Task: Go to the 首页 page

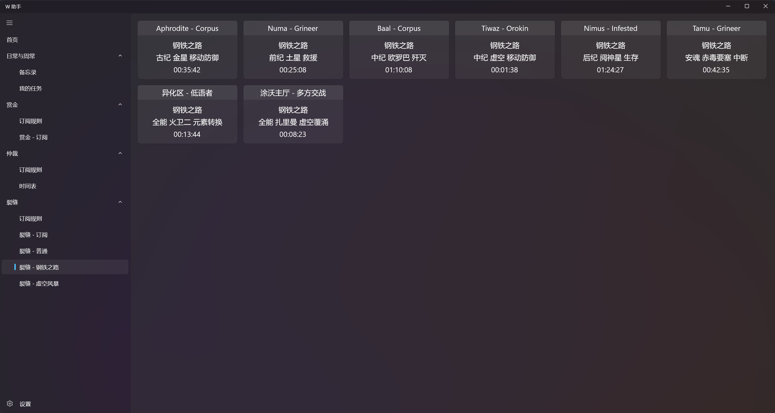Action: pyautogui.click(x=12, y=40)
